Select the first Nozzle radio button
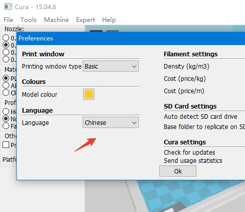 tap(6, 38)
